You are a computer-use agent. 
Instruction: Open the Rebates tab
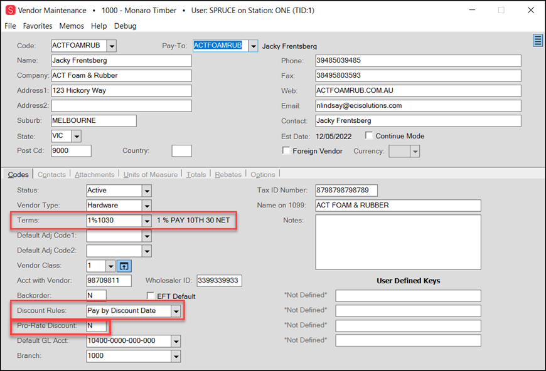point(228,175)
